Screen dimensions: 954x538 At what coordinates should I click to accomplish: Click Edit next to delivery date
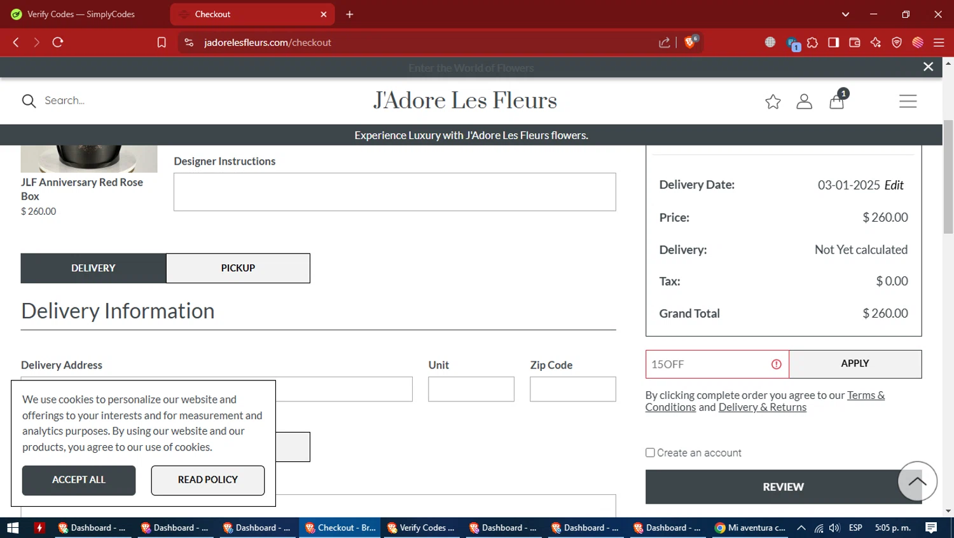point(894,185)
